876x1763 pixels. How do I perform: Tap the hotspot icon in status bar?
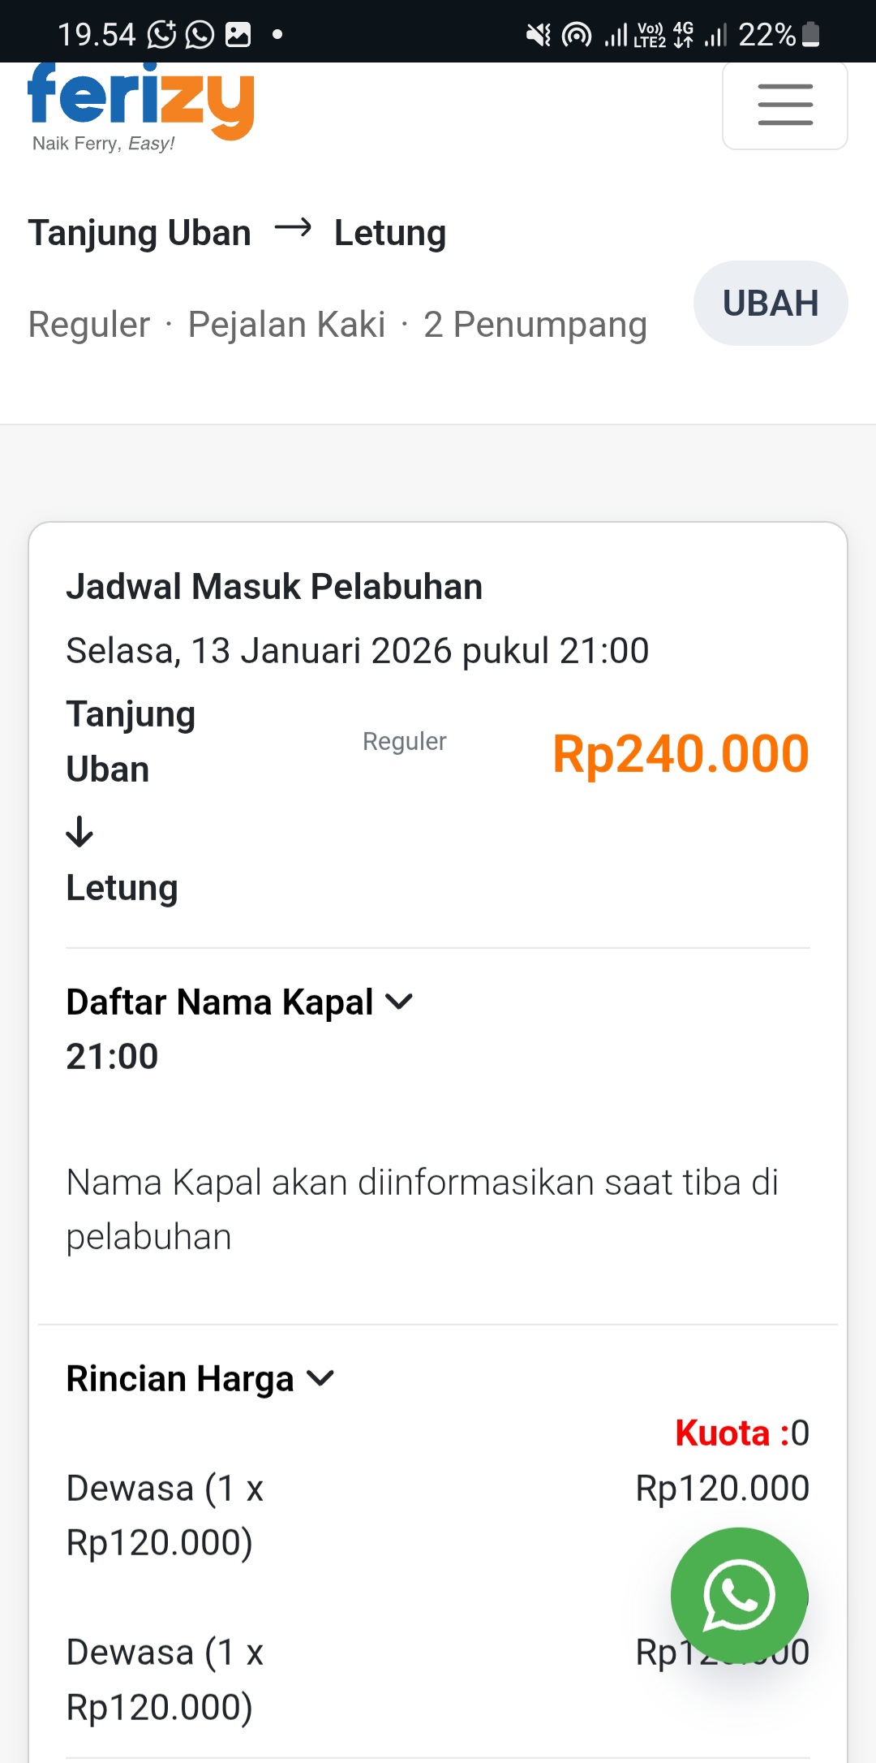(x=577, y=35)
